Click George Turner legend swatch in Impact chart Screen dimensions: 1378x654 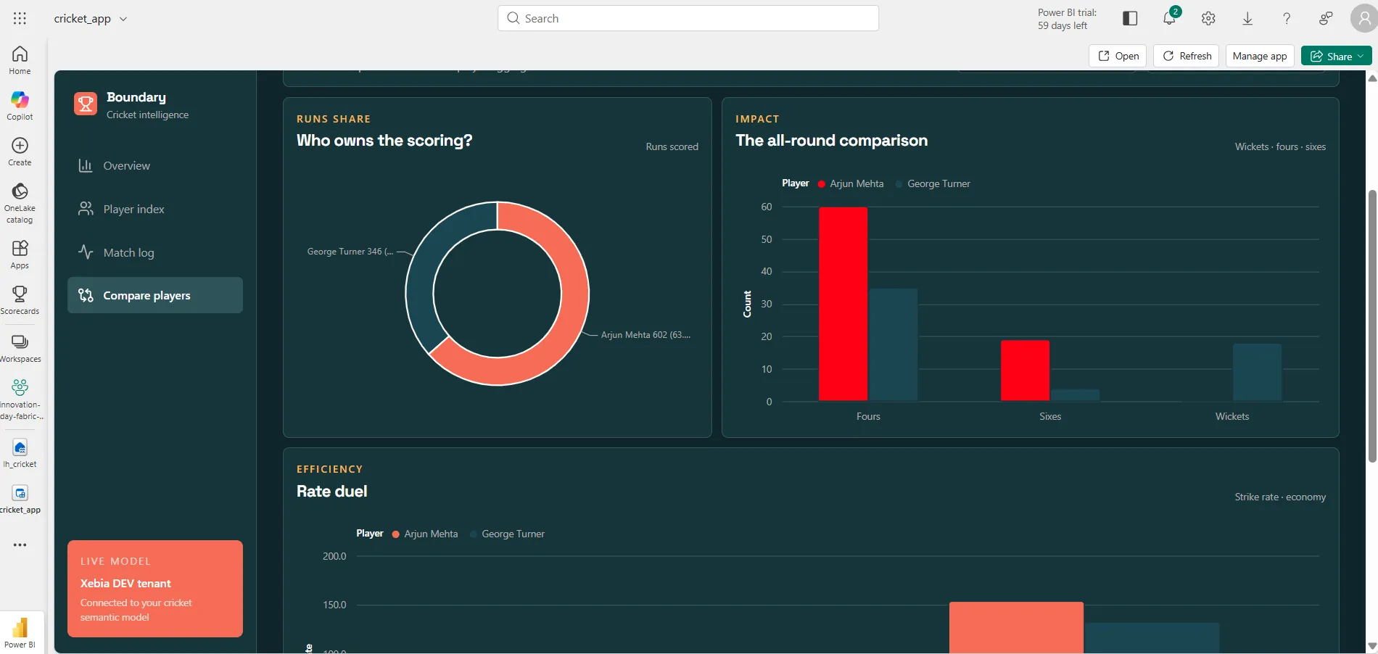(899, 184)
